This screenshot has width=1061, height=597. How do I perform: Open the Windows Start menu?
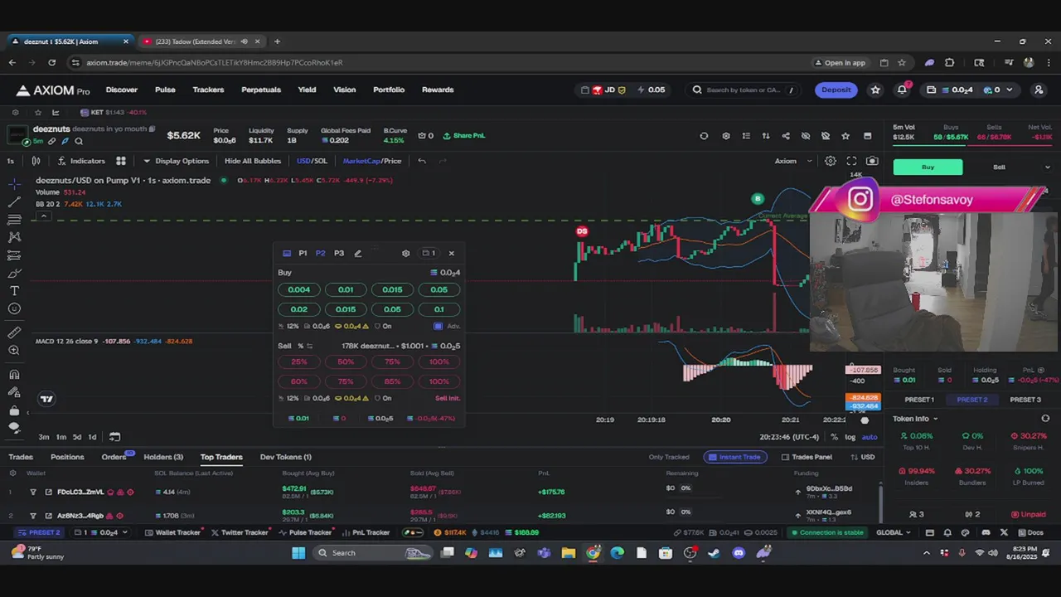[x=298, y=553]
